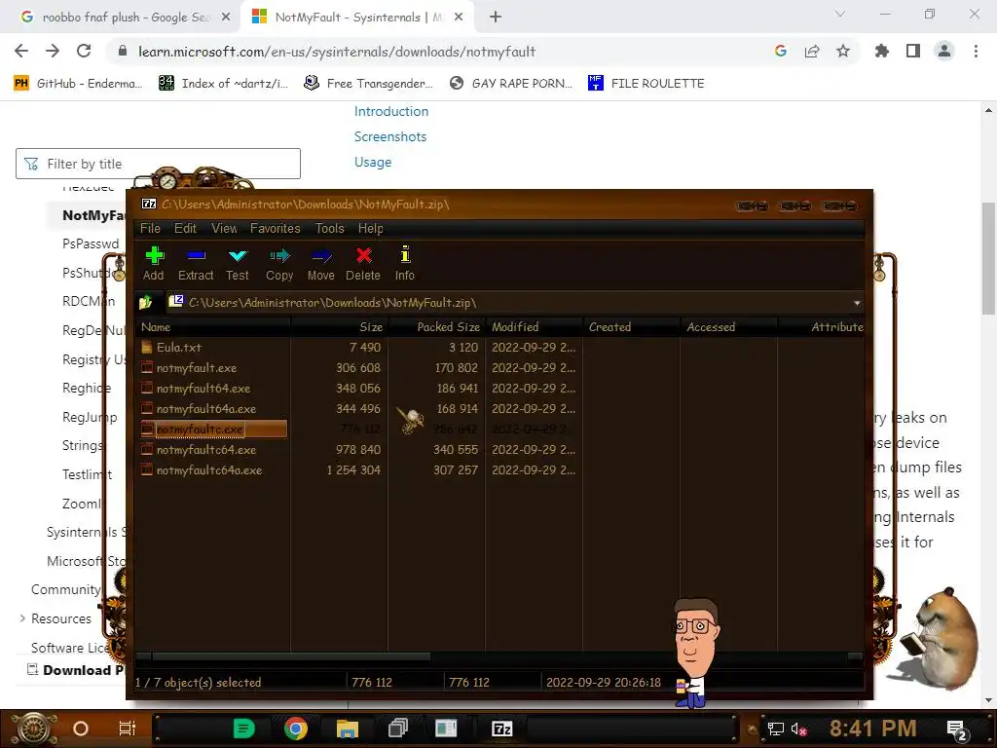
Task: Open the Tools menu in 7-Zip
Action: 329,228
